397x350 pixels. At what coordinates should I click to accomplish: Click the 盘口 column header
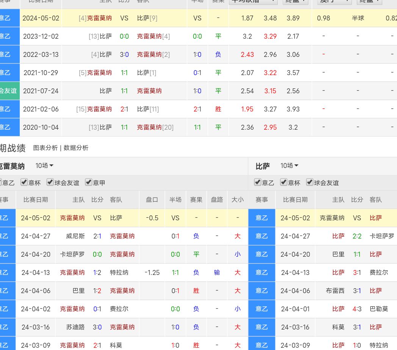coord(152,200)
